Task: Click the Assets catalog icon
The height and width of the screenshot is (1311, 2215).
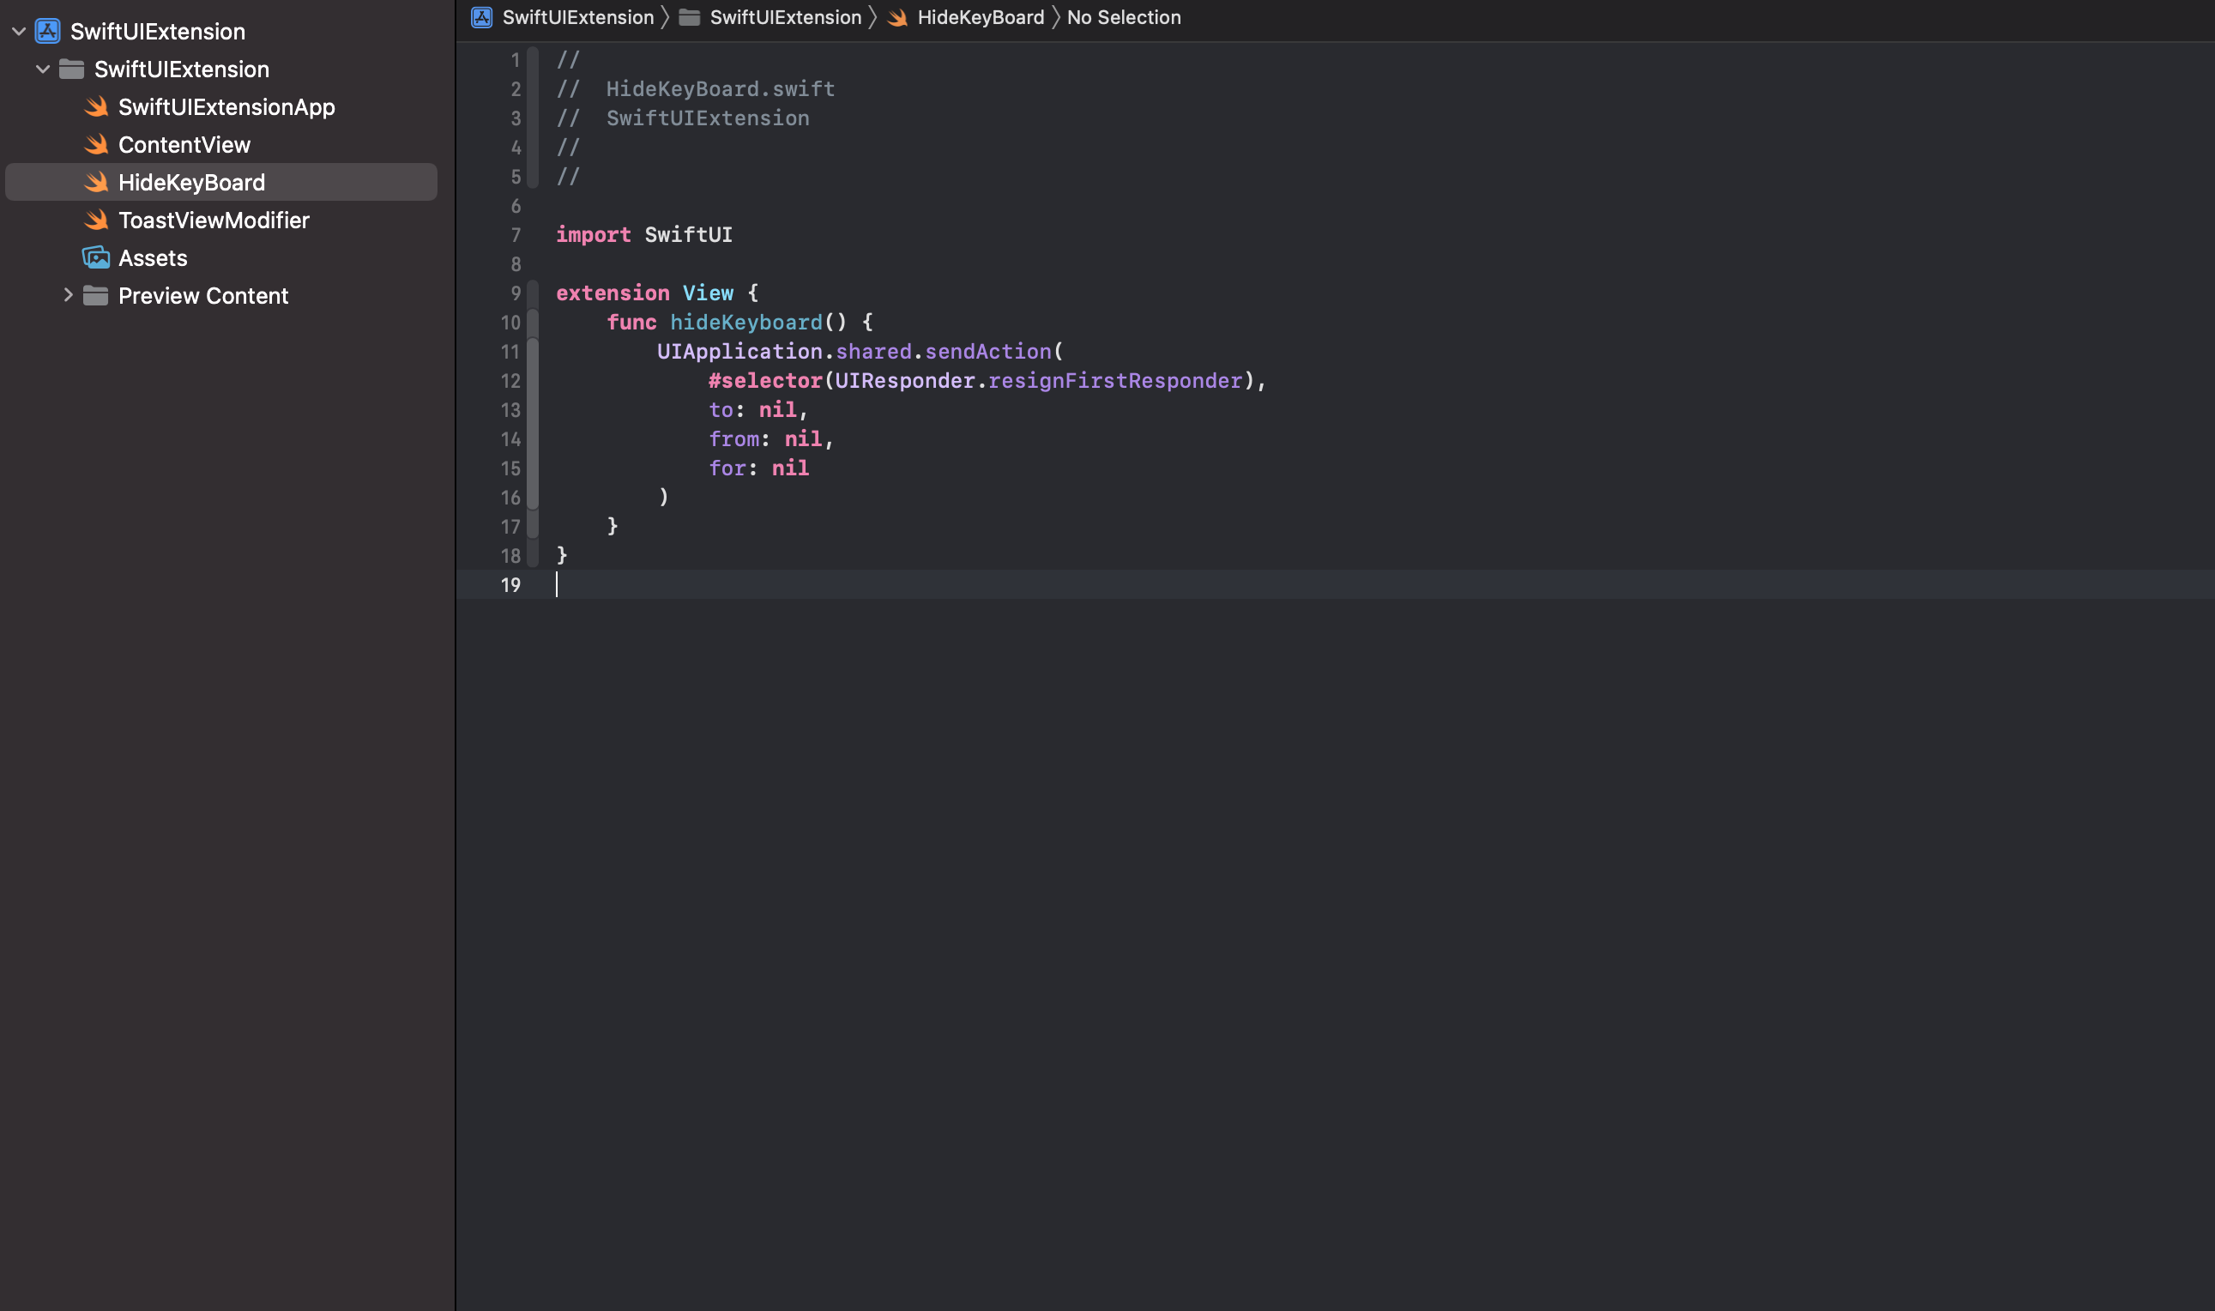Action: tap(96, 258)
